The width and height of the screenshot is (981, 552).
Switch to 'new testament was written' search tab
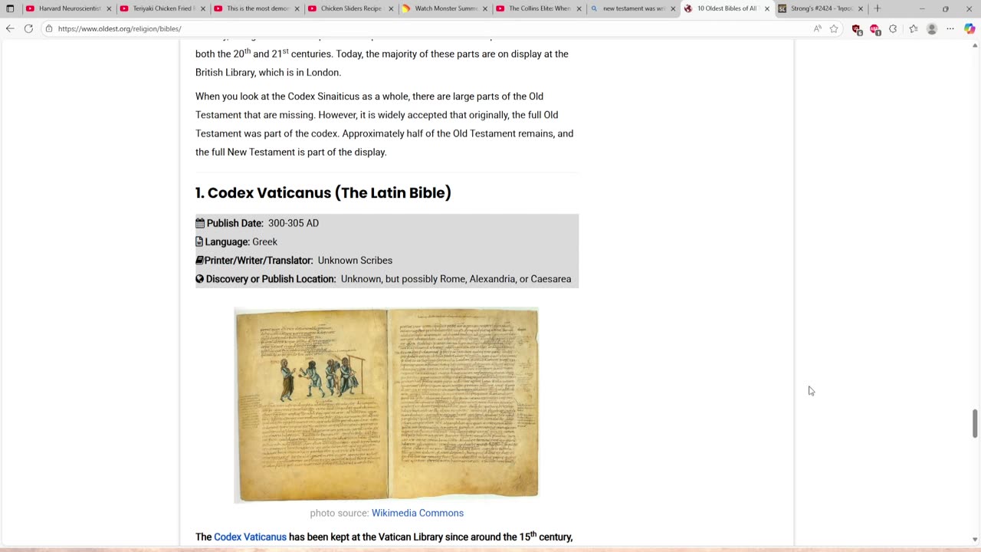coord(633,8)
